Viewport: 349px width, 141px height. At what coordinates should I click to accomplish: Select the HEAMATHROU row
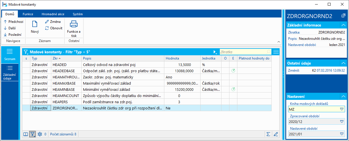tap(147, 77)
